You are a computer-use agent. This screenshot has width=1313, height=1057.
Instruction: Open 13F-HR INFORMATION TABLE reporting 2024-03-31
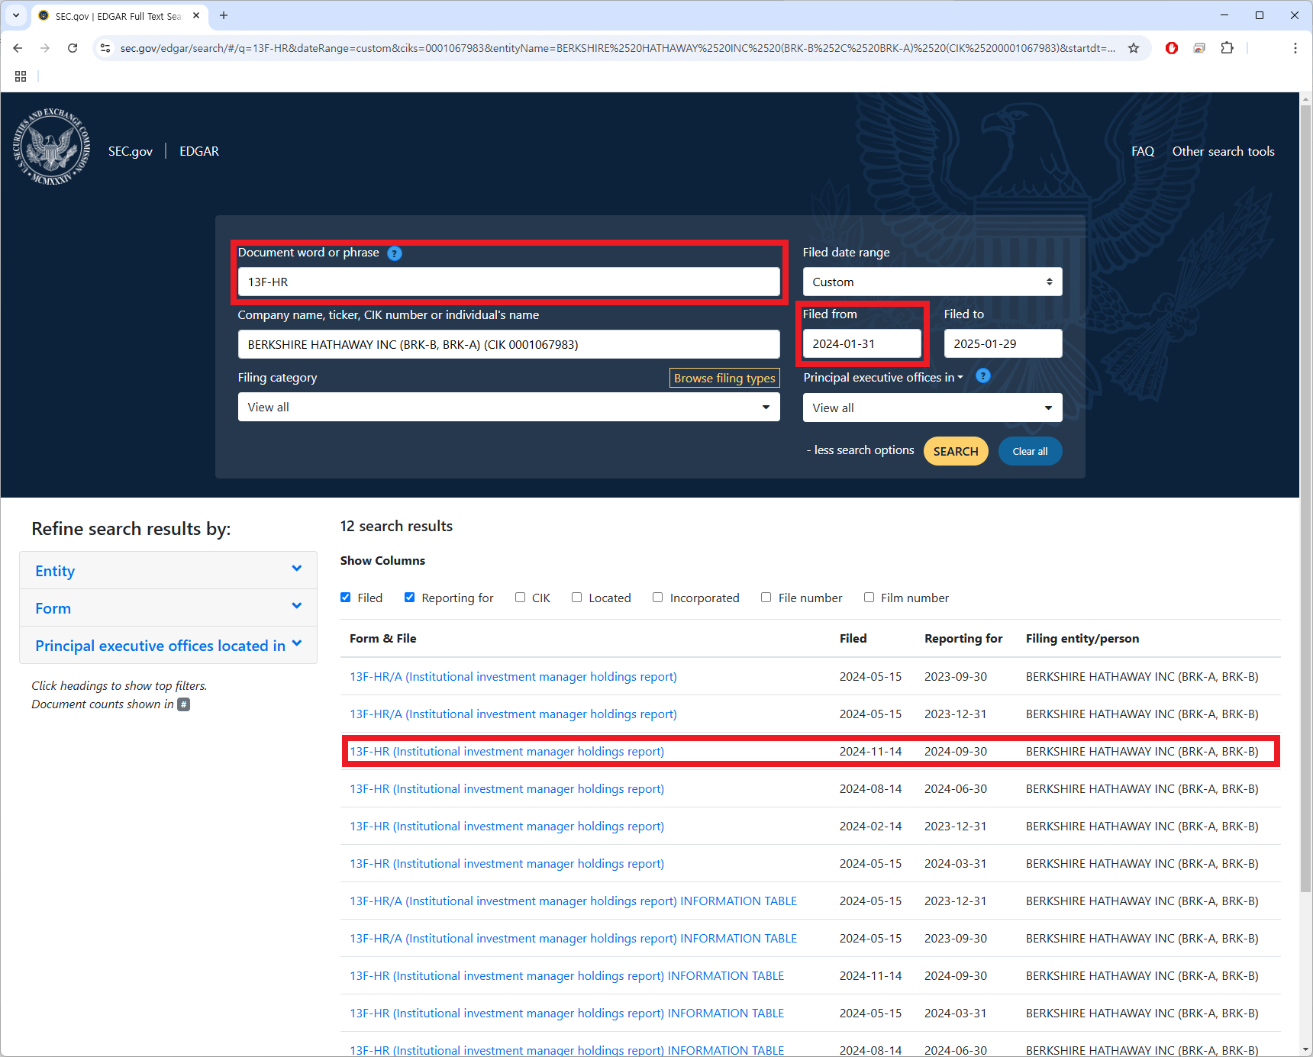pyautogui.click(x=566, y=1013)
